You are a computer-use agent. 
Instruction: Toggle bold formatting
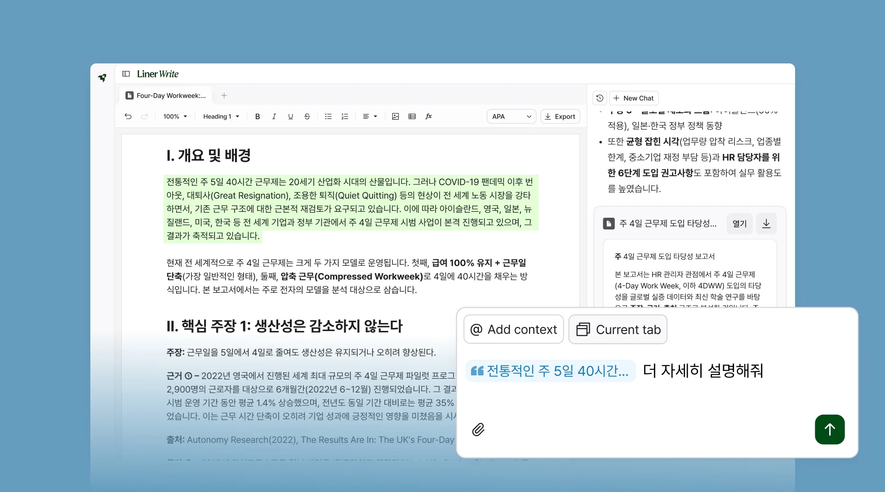pos(258,116)
